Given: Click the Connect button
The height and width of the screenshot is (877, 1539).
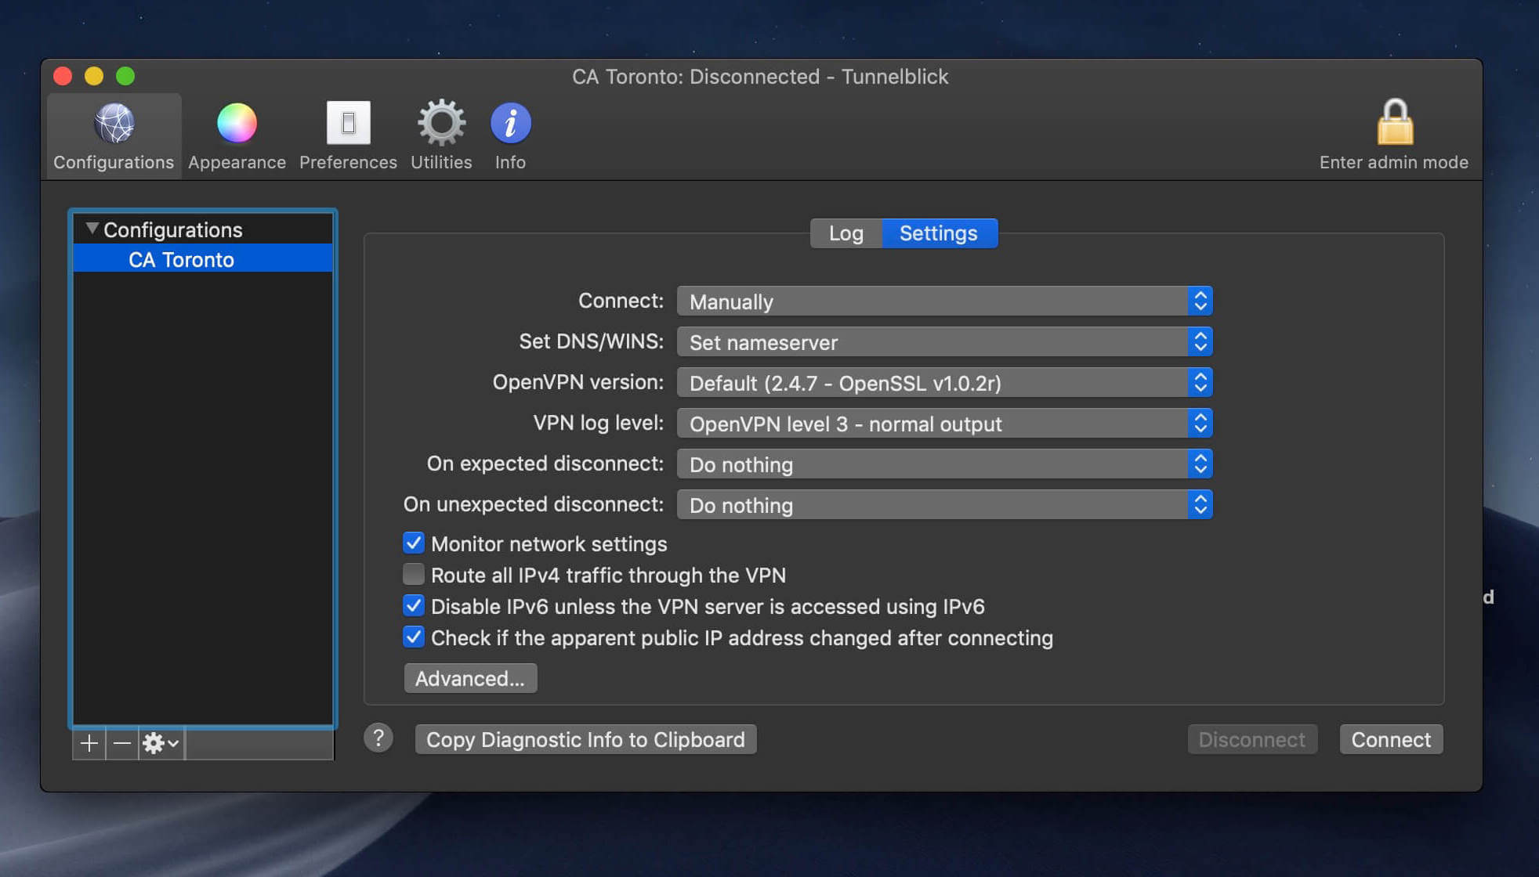Looking at the screenshot, I should point(1391,739).
